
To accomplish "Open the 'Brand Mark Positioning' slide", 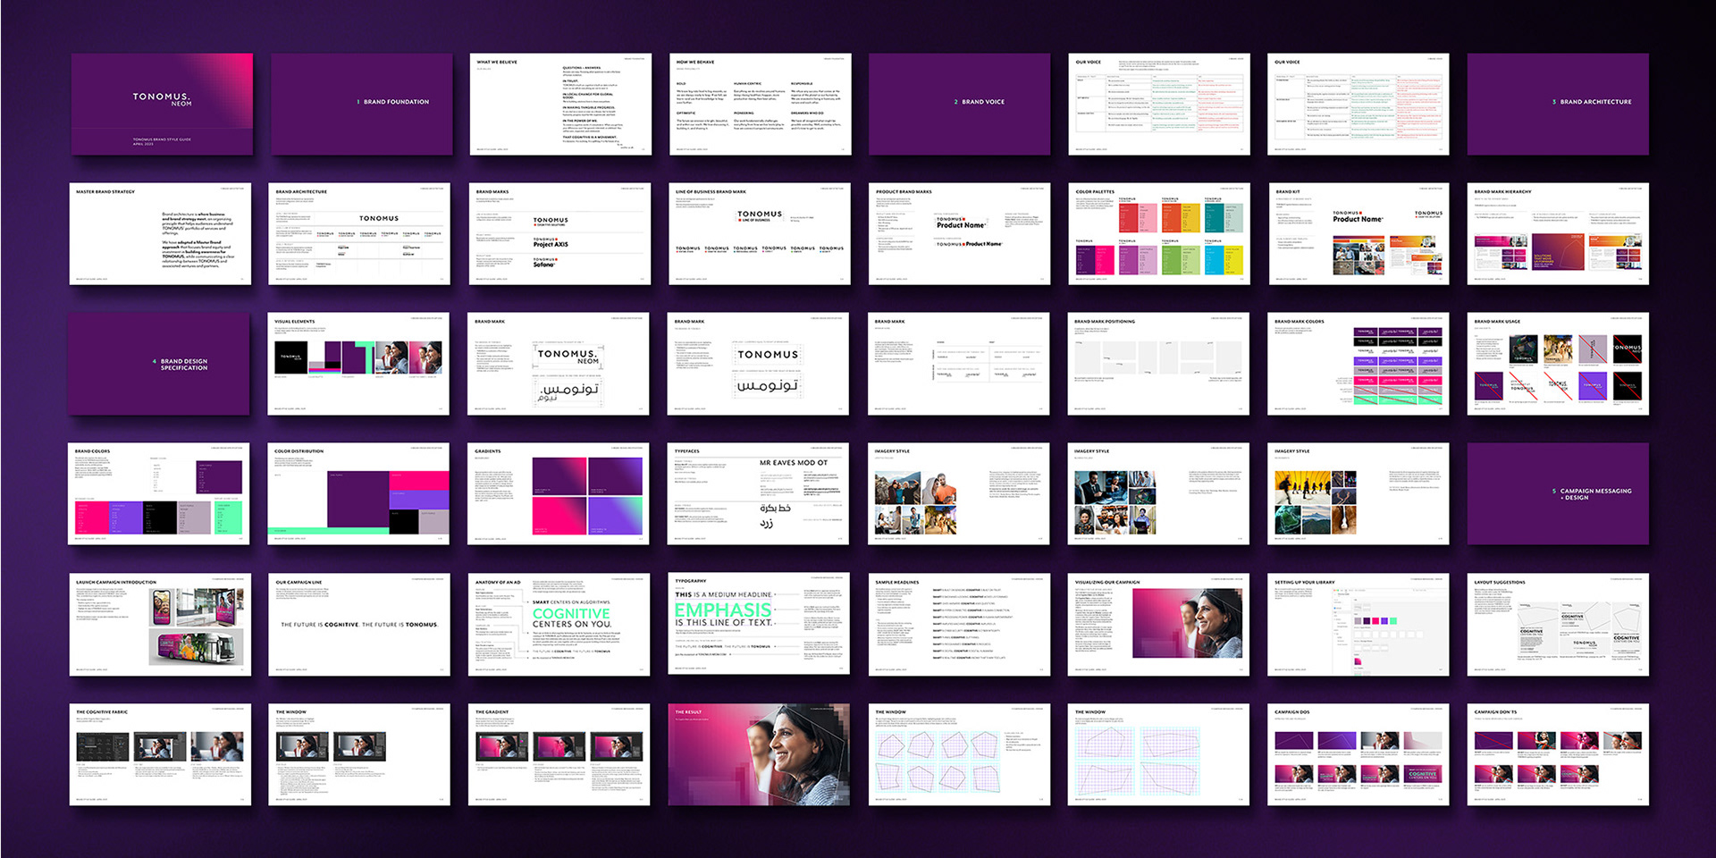I will pos(1158,364).
